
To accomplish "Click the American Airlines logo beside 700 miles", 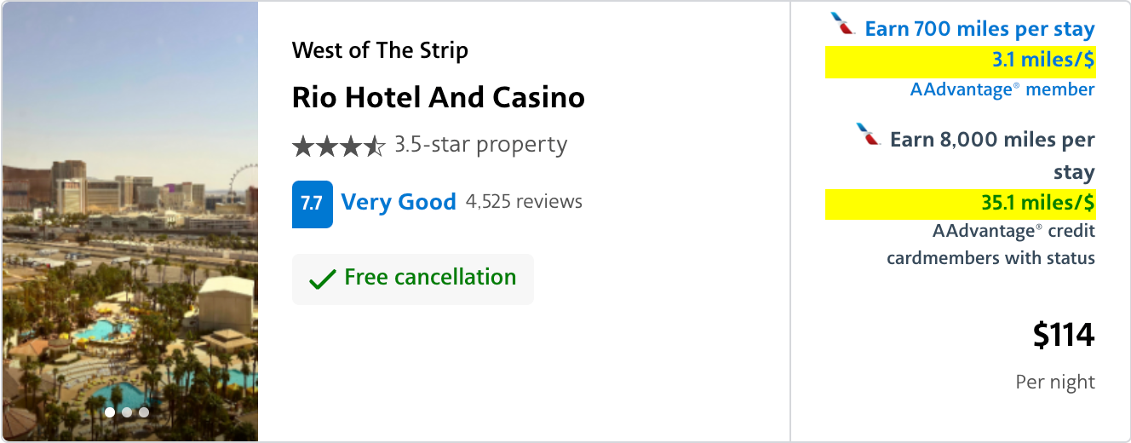I will (x=843, y=25).
